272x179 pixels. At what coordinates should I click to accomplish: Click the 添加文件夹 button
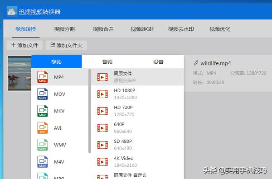[67, 45]
